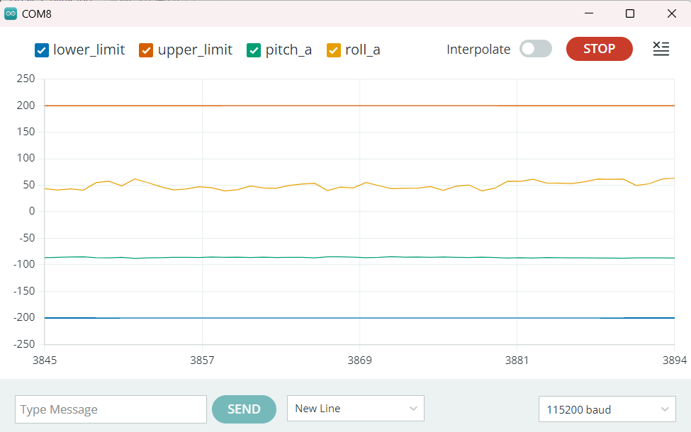Focus the Type Message input field

pos(111,409)
